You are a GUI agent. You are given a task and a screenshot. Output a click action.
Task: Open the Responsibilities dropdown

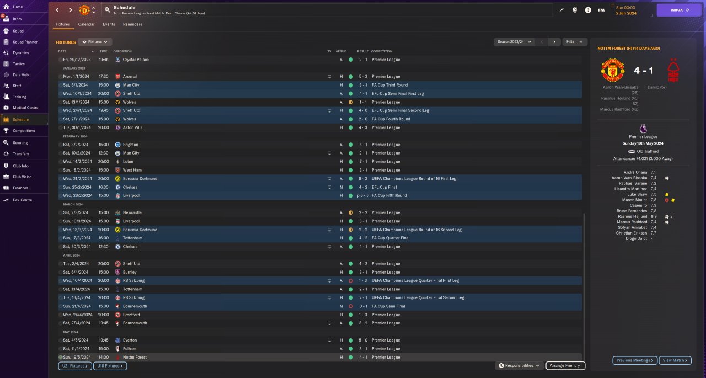coord(519,365)
